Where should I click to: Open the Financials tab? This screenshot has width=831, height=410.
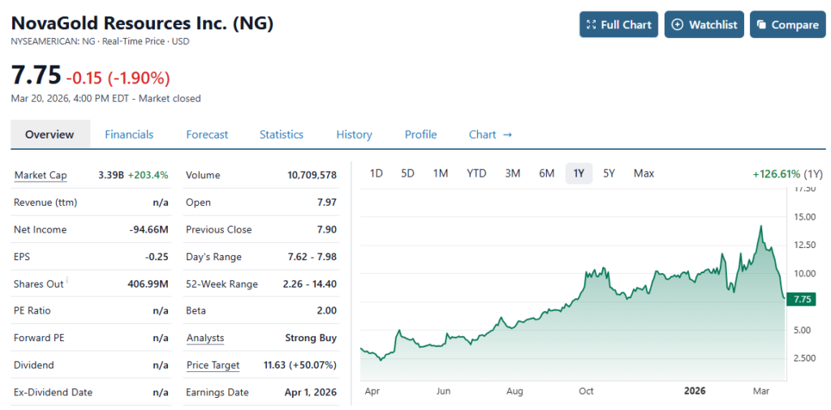click(x=129, y=135)
